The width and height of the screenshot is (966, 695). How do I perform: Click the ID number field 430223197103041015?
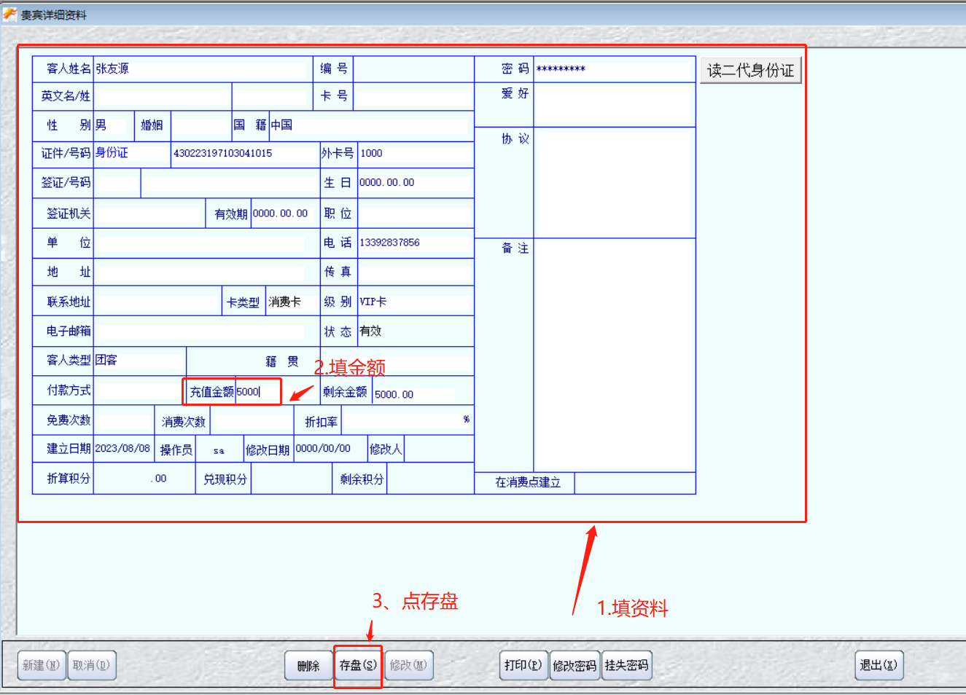coord(244,154)
